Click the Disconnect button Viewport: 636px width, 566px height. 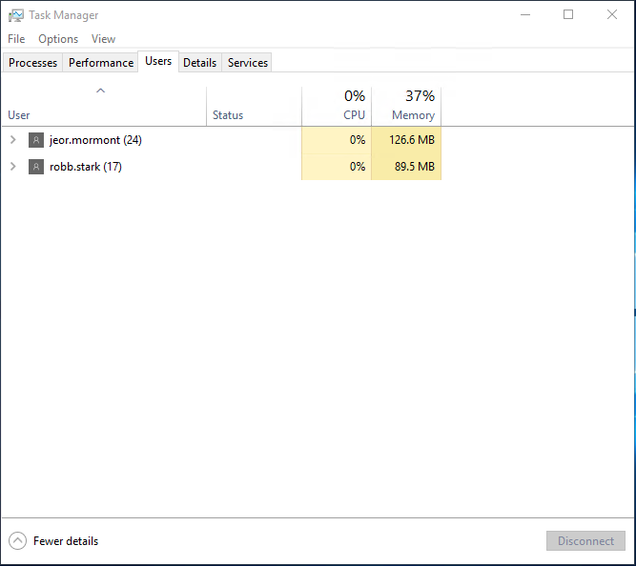tap(585, 541)
